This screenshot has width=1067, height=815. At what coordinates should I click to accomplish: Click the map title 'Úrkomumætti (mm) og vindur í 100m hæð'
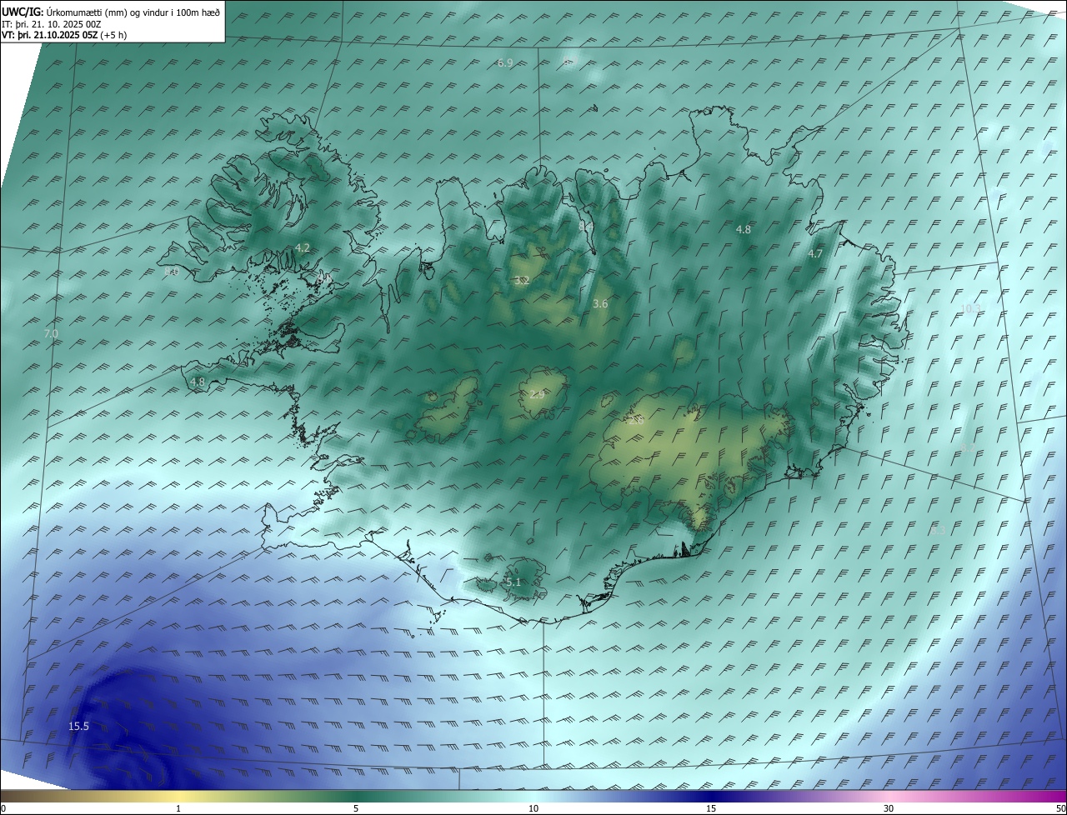pos(133,11)
